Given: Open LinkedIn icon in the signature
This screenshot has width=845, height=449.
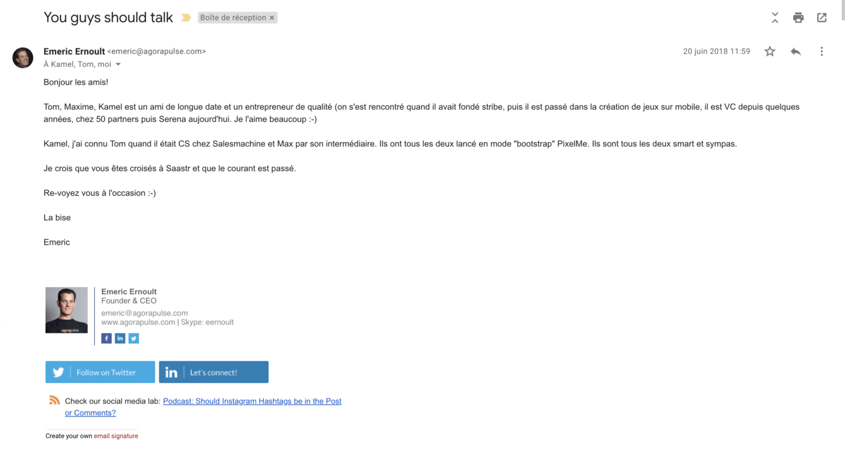Looking at the screenshot, I should click(x=120, y=339).
